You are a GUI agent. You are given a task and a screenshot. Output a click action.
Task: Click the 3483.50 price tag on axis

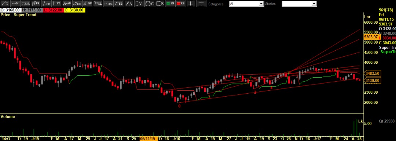[373, 73]
